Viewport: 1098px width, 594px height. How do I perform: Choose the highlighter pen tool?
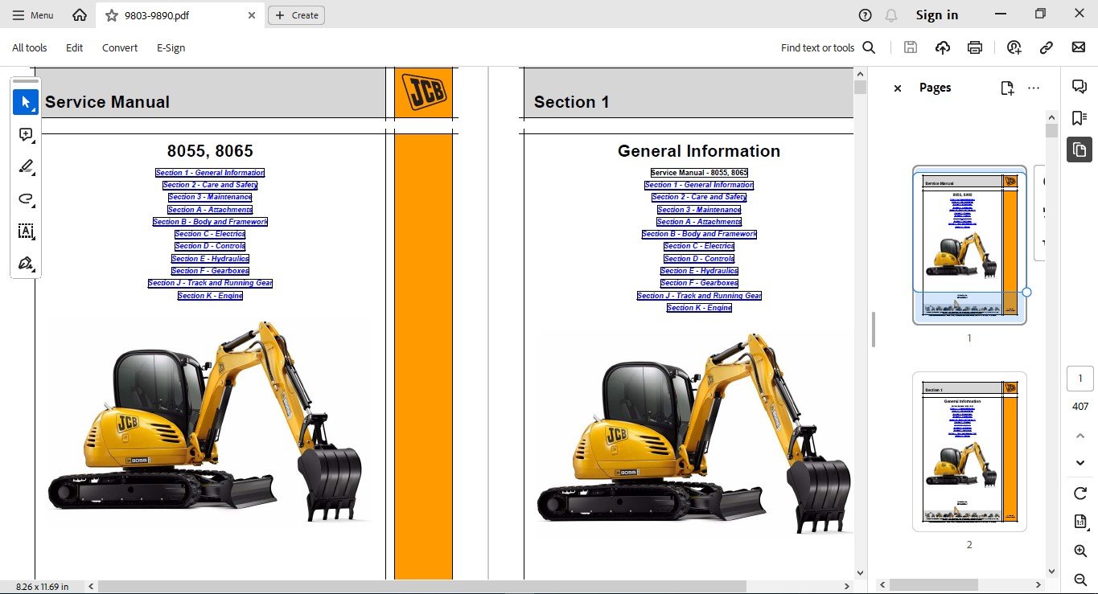click(26, 167)
